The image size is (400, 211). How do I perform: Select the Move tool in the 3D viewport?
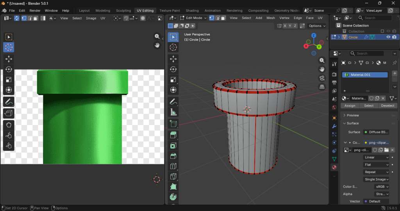173,59
